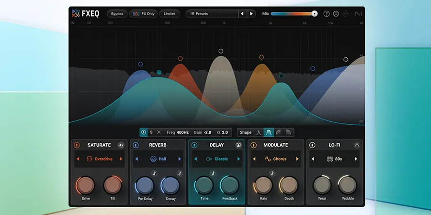Click the Saturate Drive knob
Image resolution: width=431 pixels, height=215 pixels.
[86, 185]
